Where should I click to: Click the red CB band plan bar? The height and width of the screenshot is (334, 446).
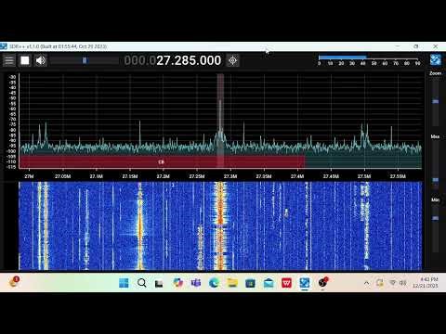click(162, 161)
